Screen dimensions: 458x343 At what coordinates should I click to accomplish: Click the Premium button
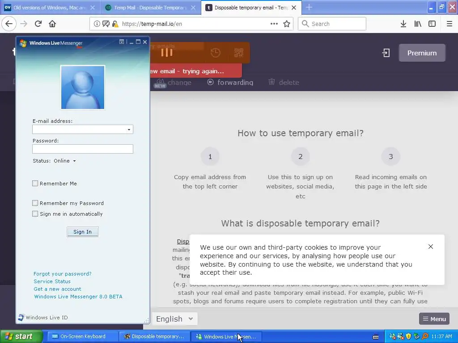(x=422, y=53)
